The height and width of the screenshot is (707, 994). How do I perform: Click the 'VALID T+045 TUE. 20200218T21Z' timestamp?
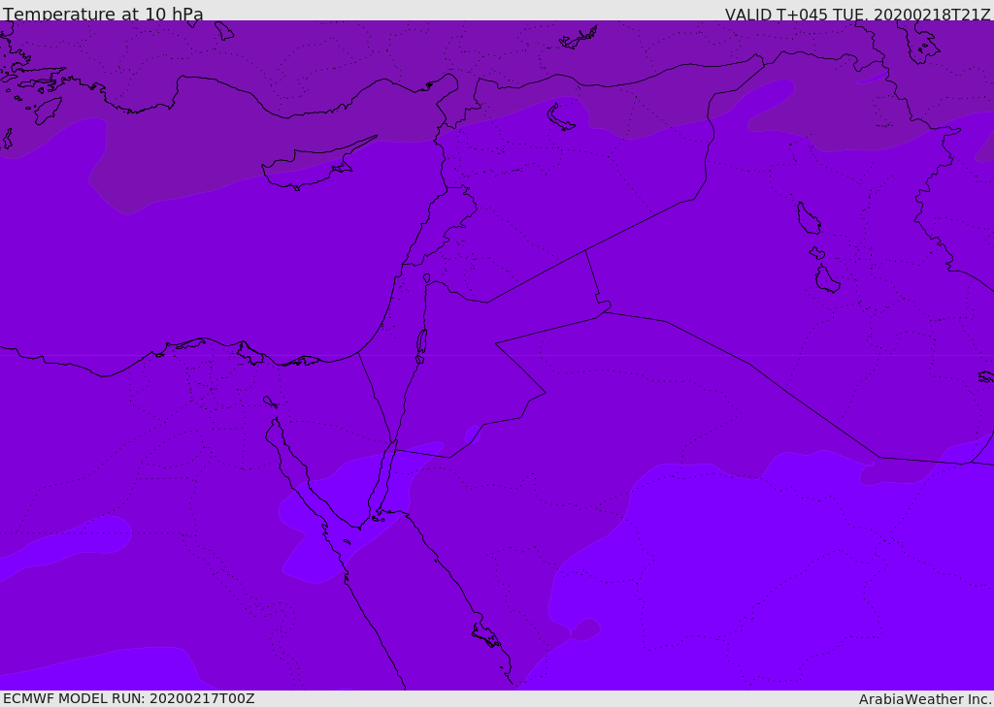(858, 14)
